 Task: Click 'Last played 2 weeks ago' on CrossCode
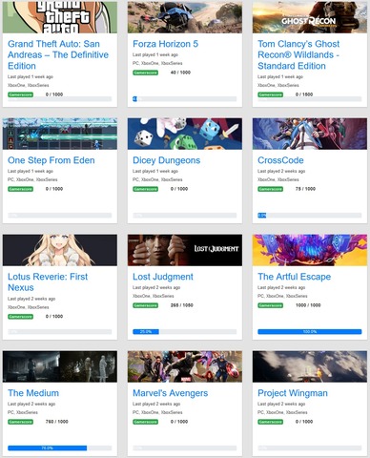pos(281,171)
